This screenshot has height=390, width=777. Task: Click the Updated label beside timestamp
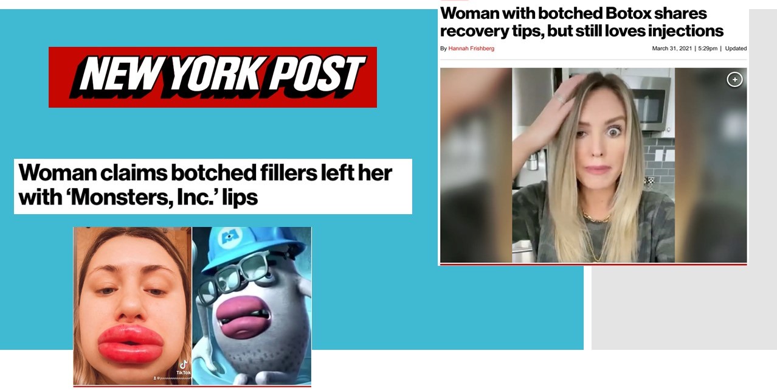point(736,49)
